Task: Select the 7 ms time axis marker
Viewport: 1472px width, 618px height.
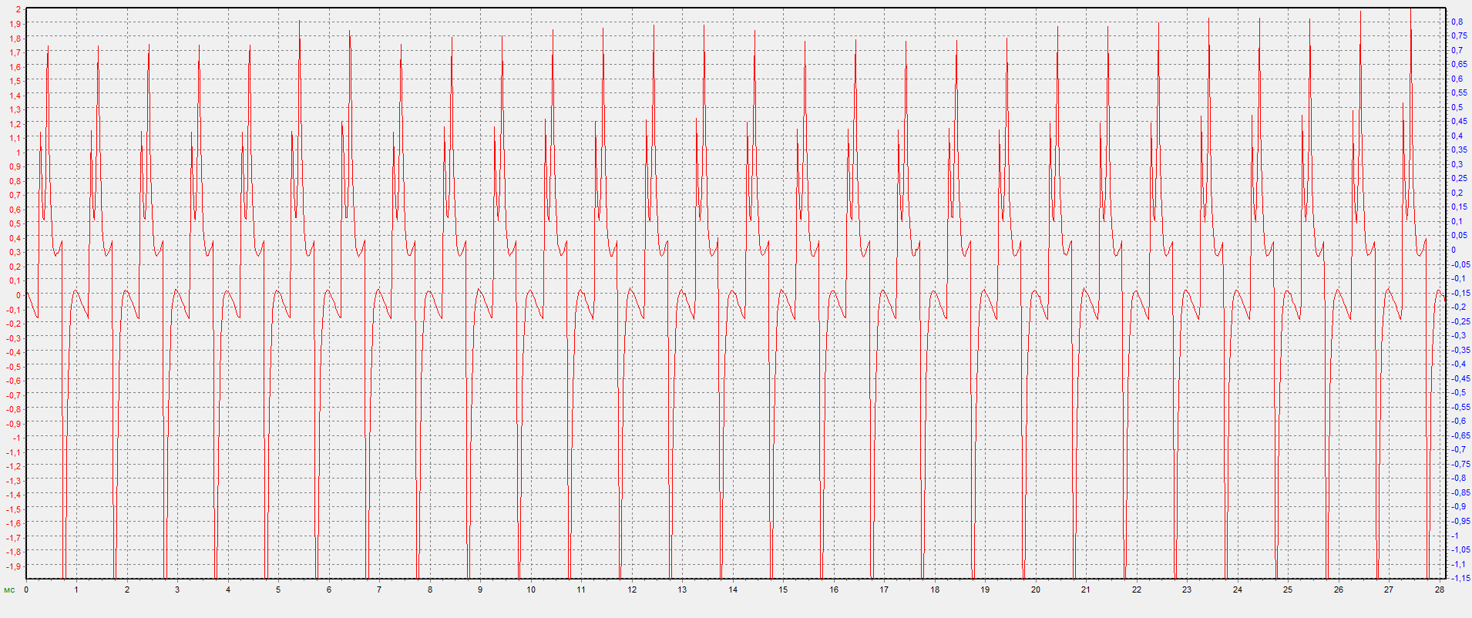Action: pyautogui.click(x=379, y=589)
